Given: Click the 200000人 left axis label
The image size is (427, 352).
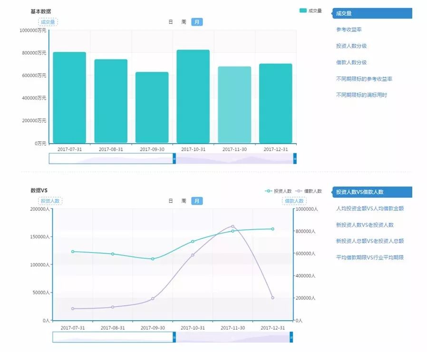Looking at the screenshot, I should click(x=40, y=209).
